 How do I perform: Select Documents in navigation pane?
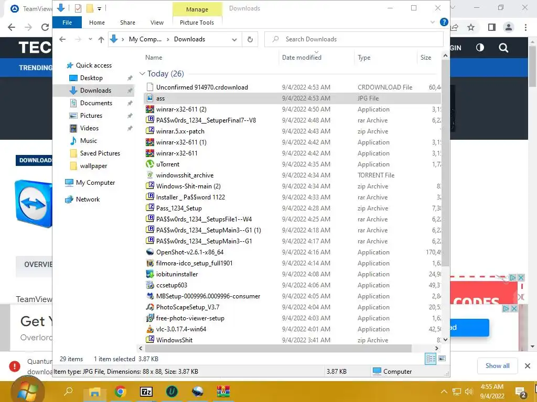pos(96,103)
